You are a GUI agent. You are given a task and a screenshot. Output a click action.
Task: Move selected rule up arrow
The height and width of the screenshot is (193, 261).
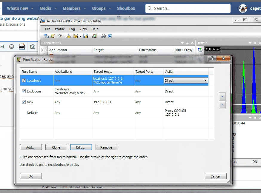pos(222,97)
